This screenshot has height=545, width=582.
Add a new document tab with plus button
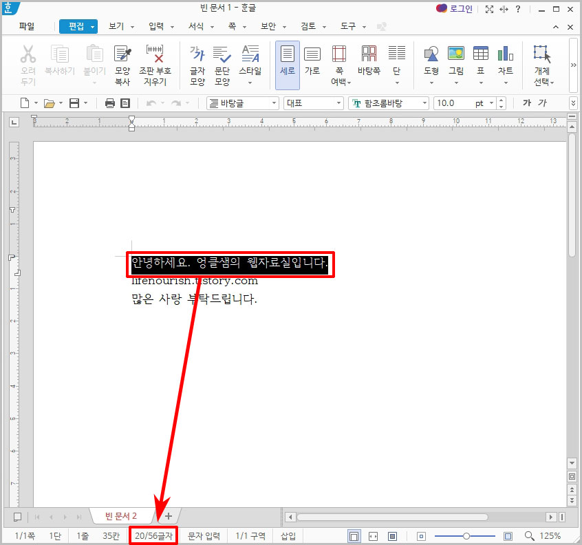pyautogui.click(x=169, y=516)
